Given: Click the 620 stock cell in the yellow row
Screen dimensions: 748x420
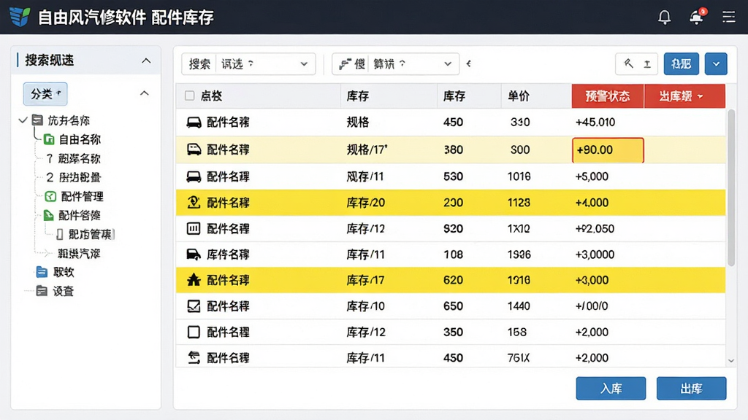Looking at the screenshot, I should [x=453, y=280].
